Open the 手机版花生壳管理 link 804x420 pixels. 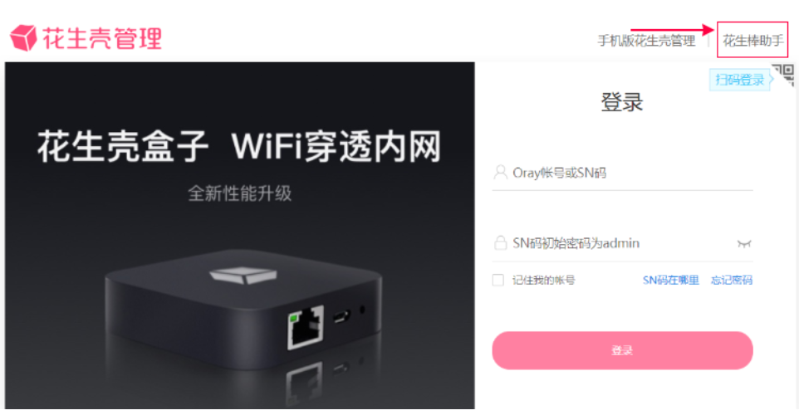tap(646, 41)
